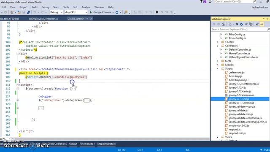Toggle the bookmark icon in toolbar

click(157, 12)
